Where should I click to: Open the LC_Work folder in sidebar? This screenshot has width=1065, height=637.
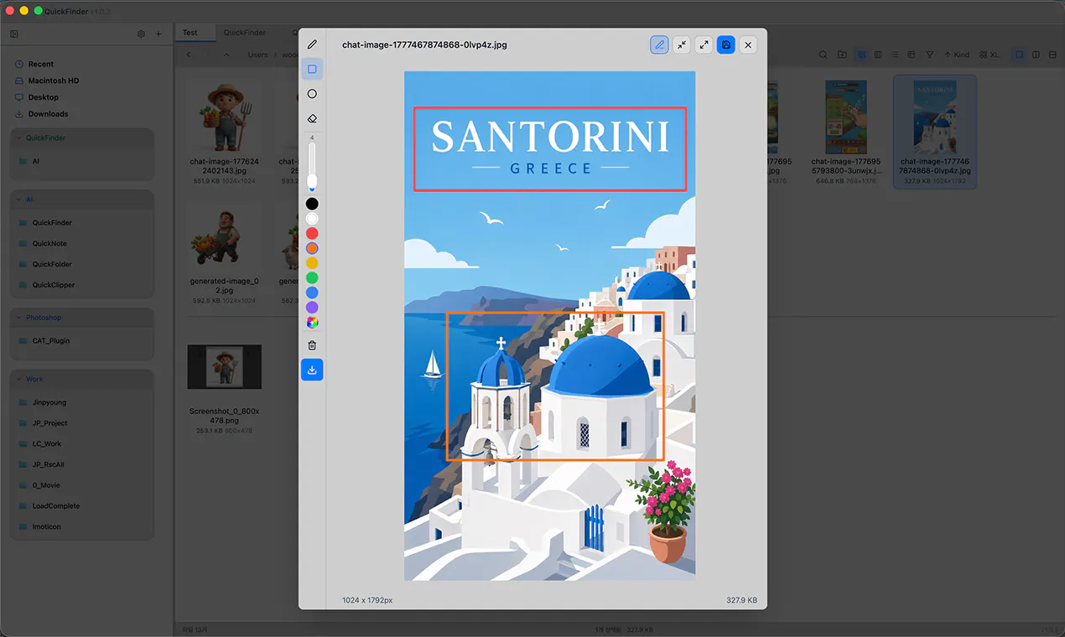(x=82, y=444)
